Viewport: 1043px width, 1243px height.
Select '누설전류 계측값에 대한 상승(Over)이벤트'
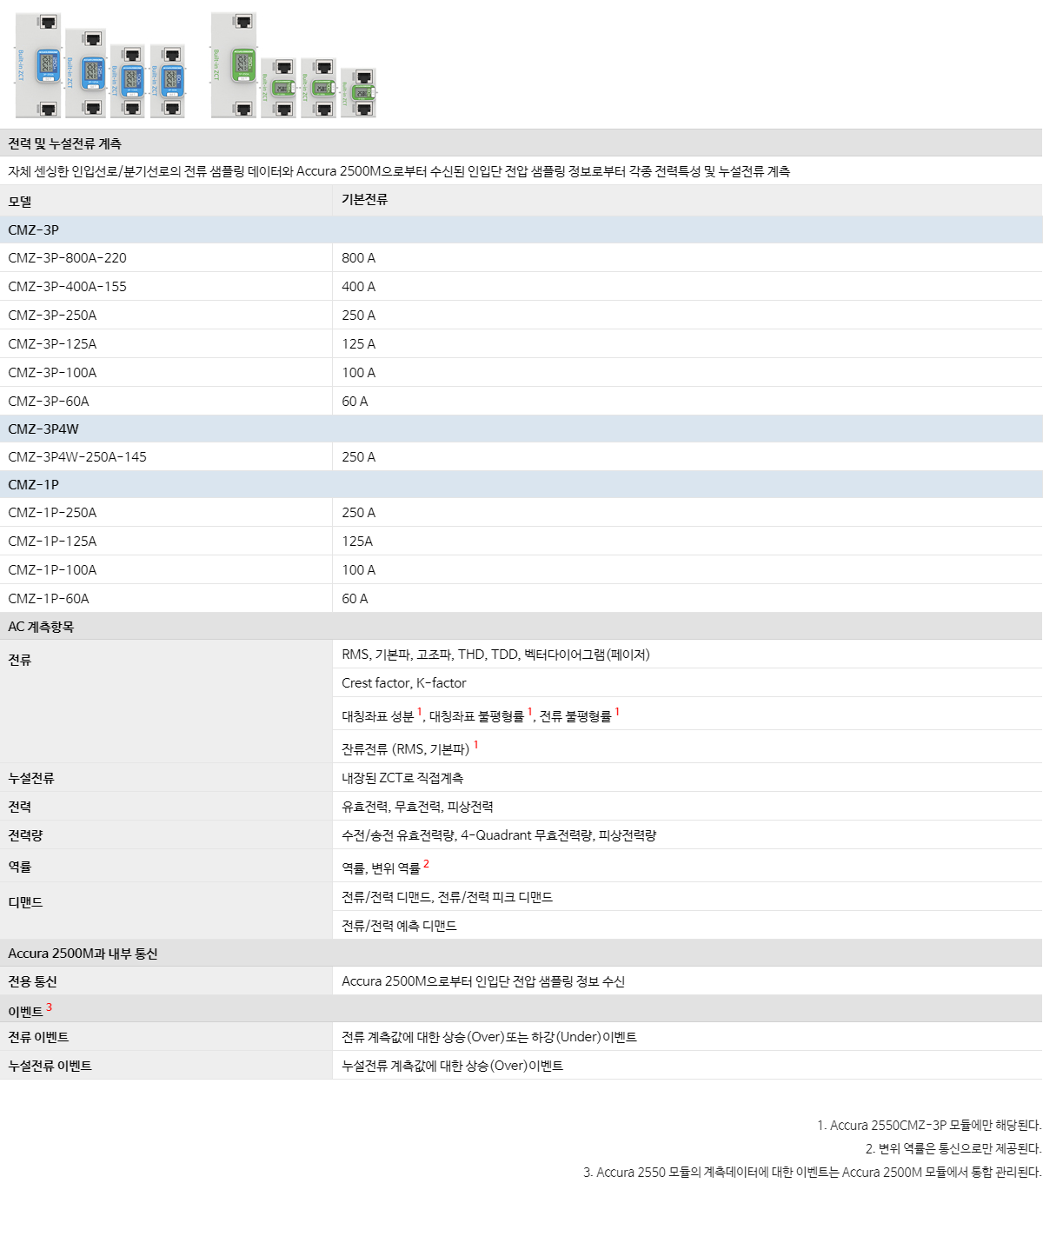pos(453,1066)
